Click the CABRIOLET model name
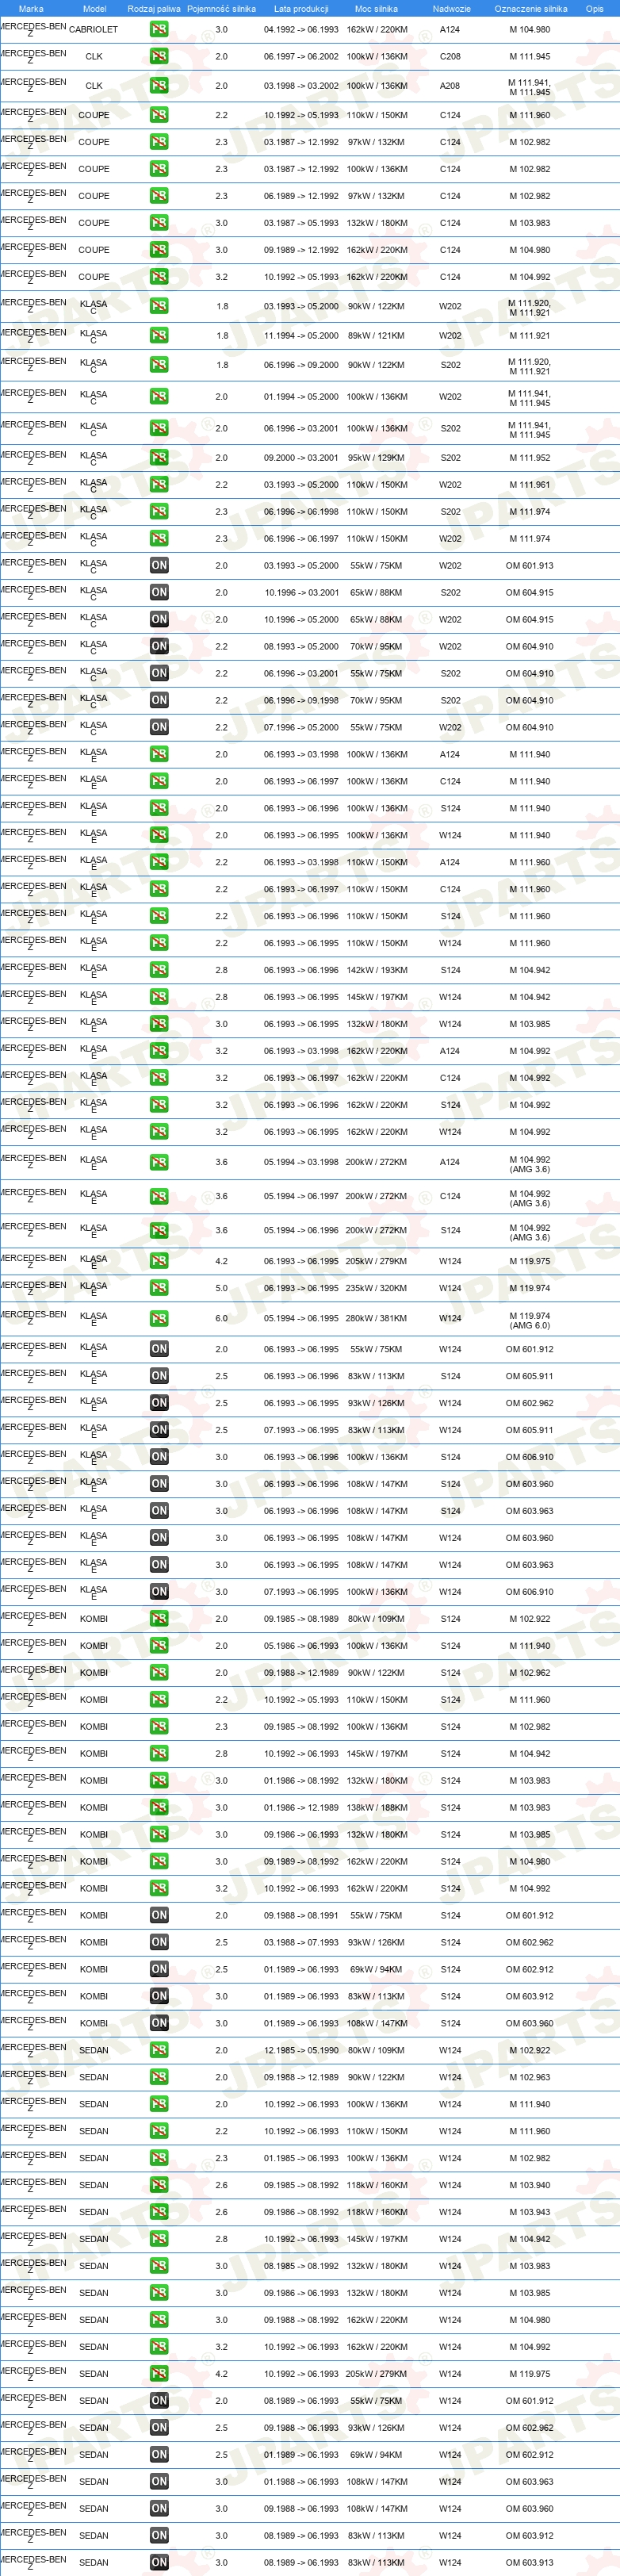The height and width of the screenshot is (2576, 620). (93, 30)
